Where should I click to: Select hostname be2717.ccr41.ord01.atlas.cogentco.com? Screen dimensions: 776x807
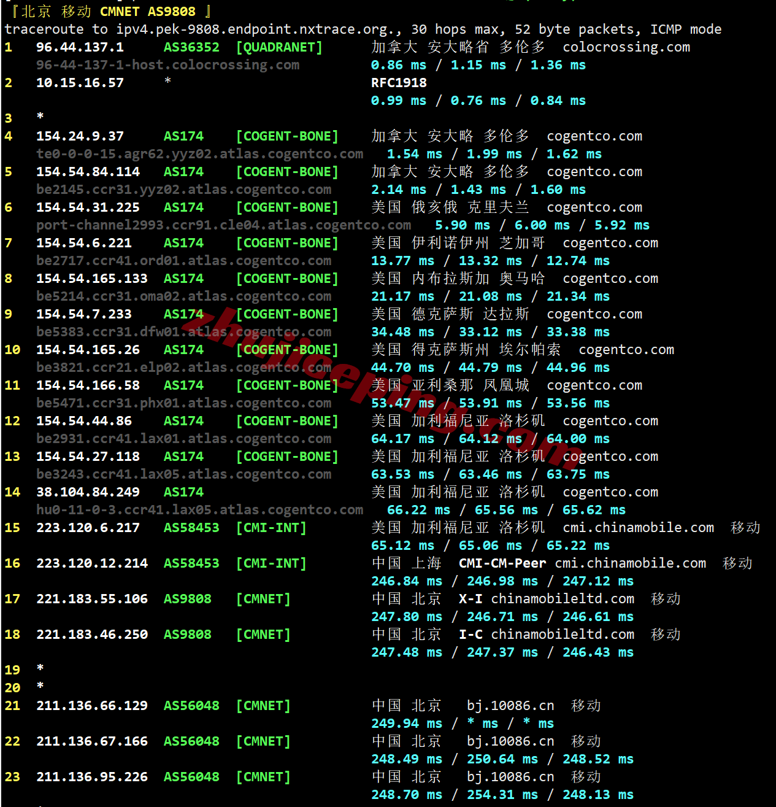tap(183, 261)
